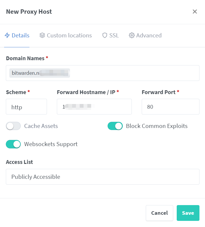Disable the Block Common Exploits toggle

pyautogui.click(x=115, y=126)
